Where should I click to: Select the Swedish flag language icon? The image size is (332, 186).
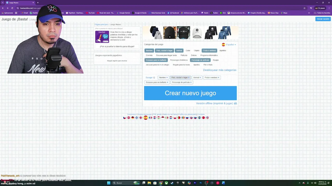[x=199, y=118]
